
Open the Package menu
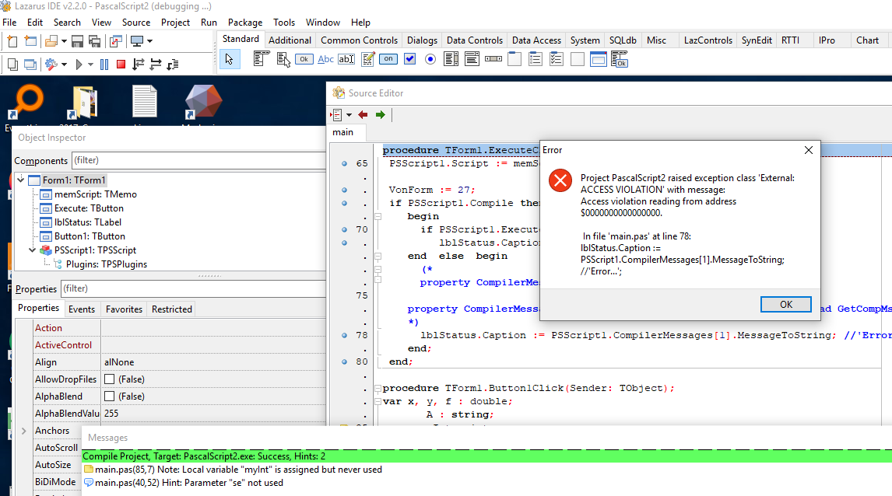[245, 23]
